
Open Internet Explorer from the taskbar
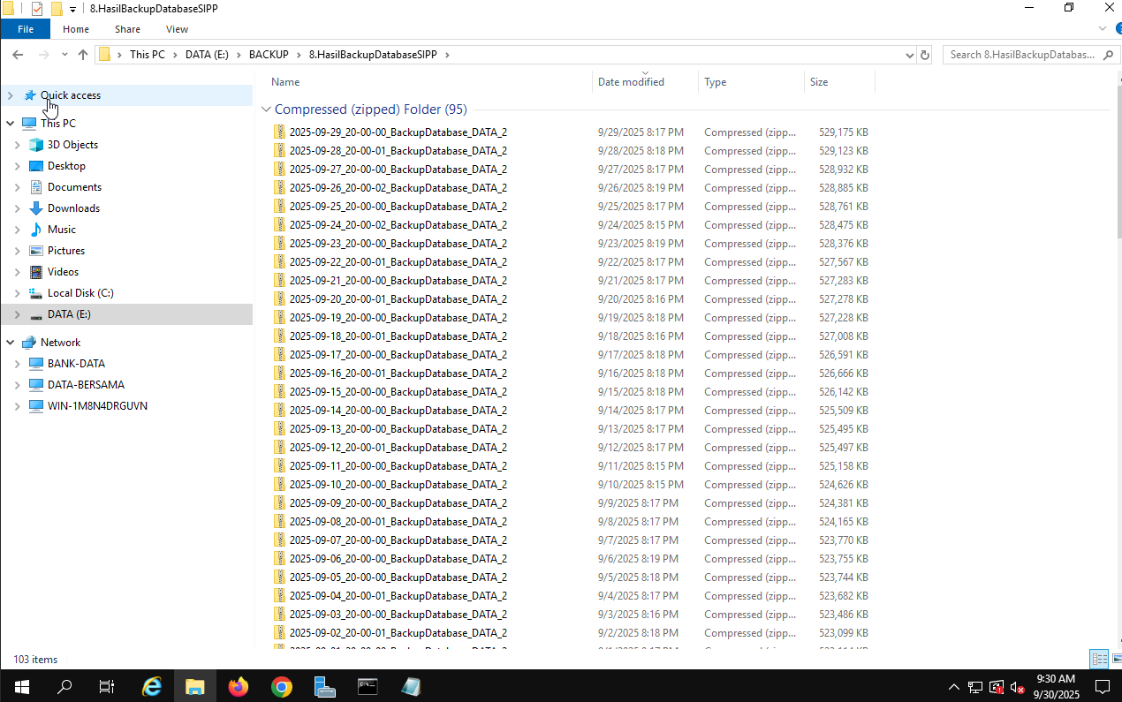click(152, 686)
